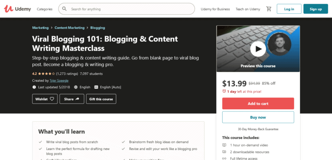Click Add to cart button
The height and width of the screenshot is (160, 332).
tap(258, 103)
